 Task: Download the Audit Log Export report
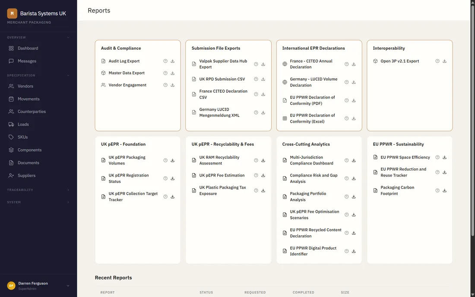tap(172, 61)
